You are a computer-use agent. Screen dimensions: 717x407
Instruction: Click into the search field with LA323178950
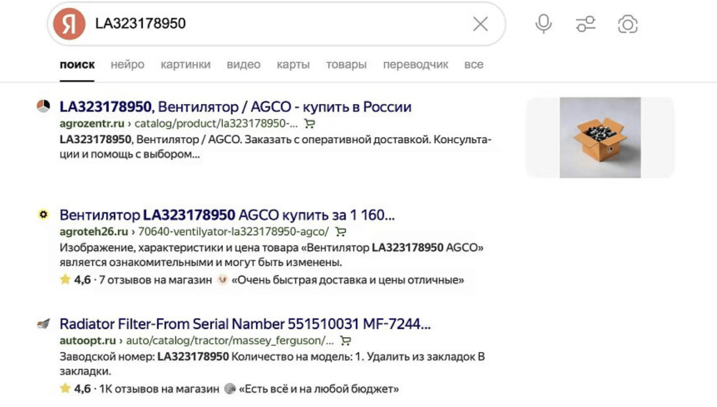pos(274,23)
